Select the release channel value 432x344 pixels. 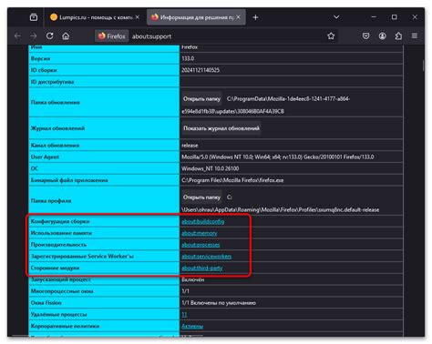tap(190, 146)
